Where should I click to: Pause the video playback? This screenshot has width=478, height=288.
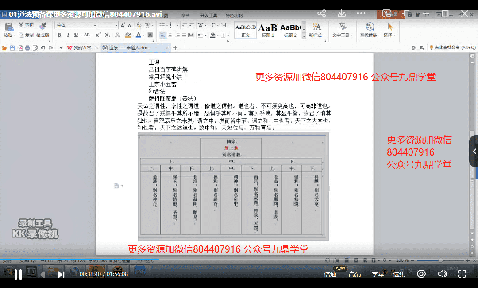point(18,274)
